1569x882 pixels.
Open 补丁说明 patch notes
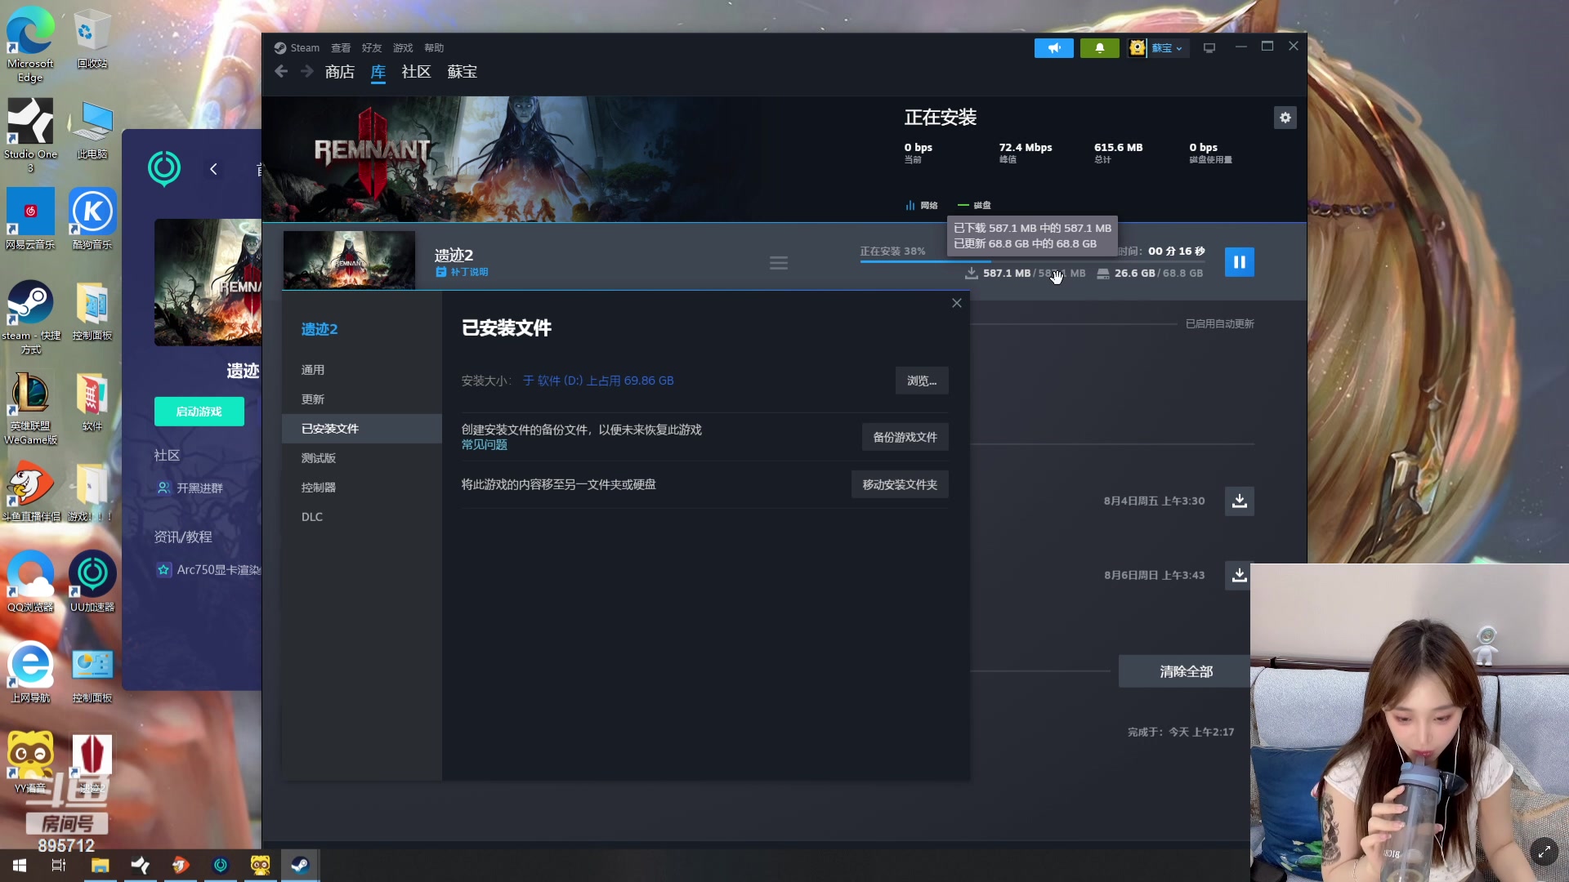point(467,271)
